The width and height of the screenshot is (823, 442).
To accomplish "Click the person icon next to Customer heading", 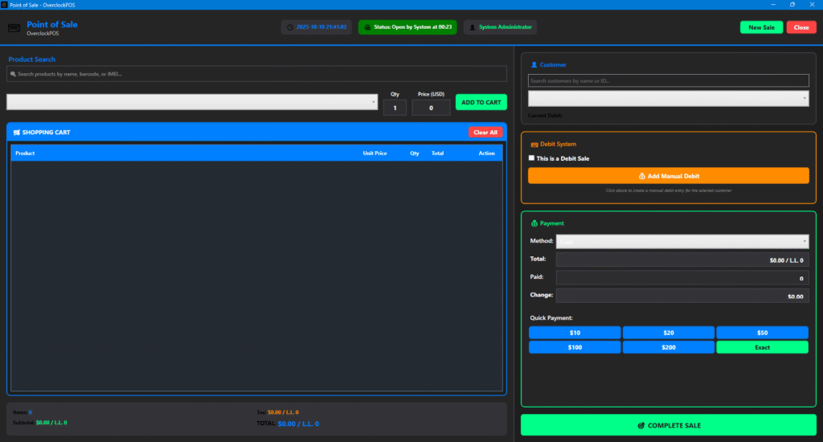I will click(534, 64).
